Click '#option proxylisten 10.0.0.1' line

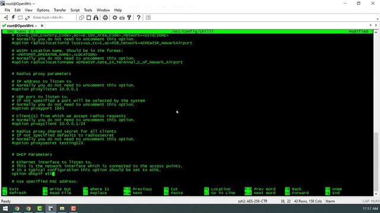45,89
